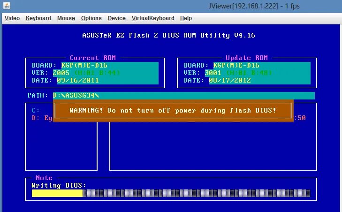This screenshot has height=212, width=342.
Task: Click the Note panel heading
Action: pos(44,178)
